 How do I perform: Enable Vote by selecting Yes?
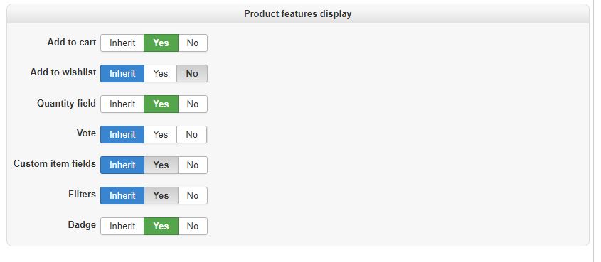(161, 135)
